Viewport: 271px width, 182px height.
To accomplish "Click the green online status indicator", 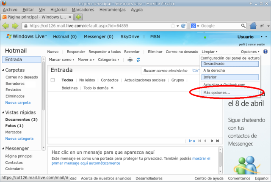I will pyautogui.click(x=205, y=37).
